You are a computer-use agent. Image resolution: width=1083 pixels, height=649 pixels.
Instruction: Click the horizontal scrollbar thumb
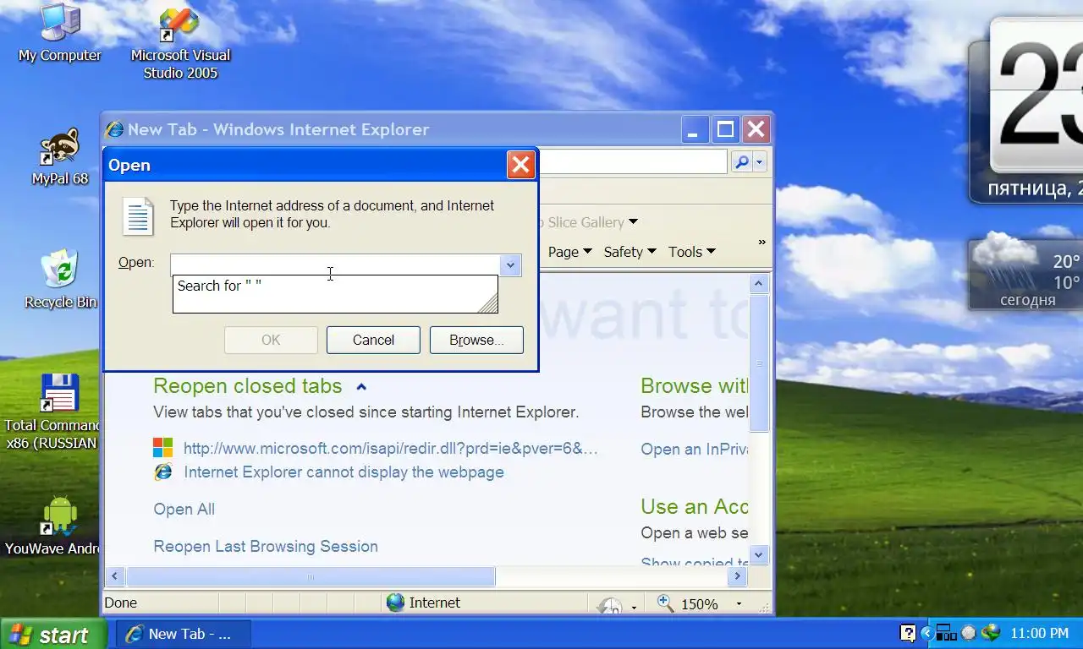(x=311, y=576)
